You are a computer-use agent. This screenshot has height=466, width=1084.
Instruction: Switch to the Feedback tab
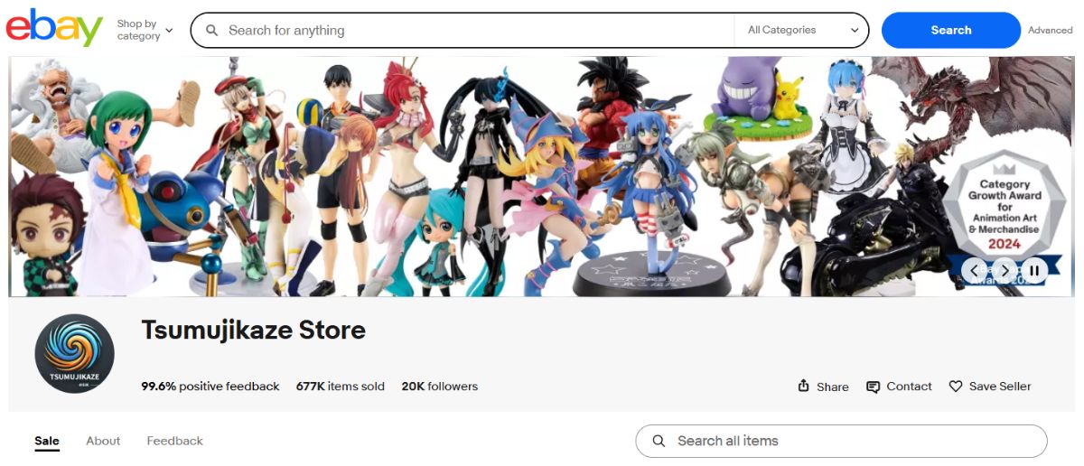(174, 441)
